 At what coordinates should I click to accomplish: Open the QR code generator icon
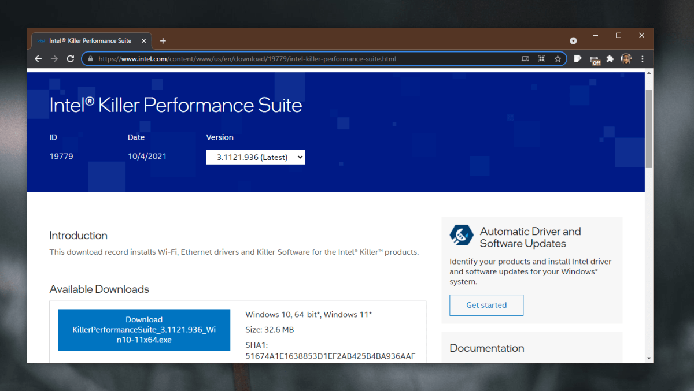[541, 58]
